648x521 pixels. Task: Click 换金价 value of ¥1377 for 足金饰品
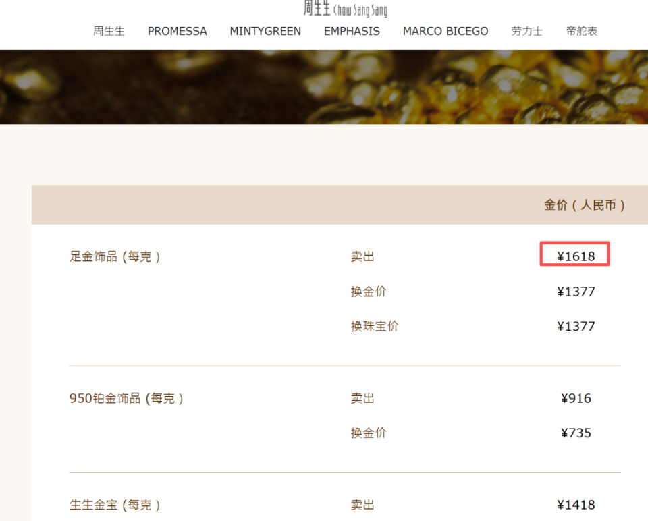pyautogui.click(x=576, y=292)
